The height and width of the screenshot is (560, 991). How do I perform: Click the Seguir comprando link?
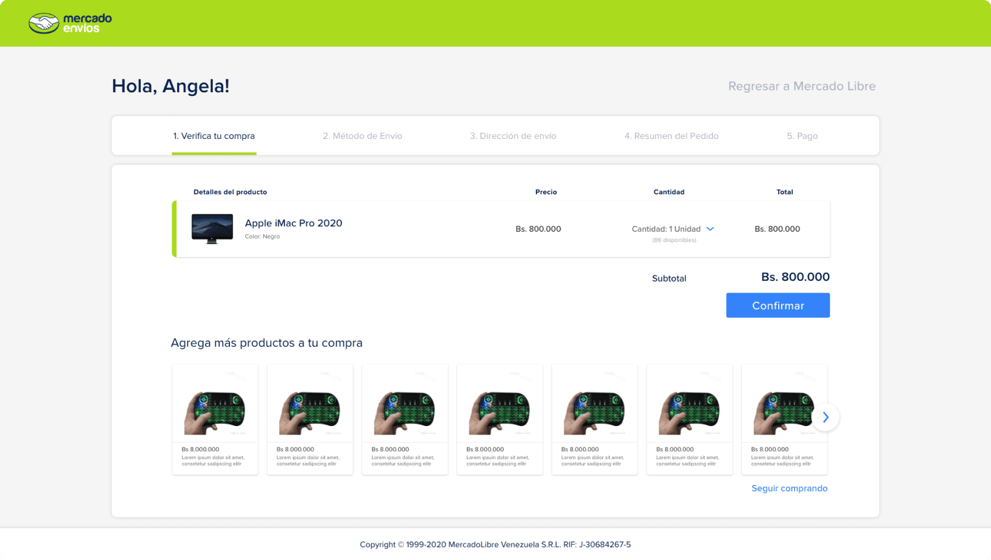789,488
